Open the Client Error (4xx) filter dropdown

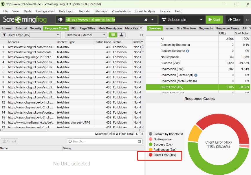coord(31,35)
